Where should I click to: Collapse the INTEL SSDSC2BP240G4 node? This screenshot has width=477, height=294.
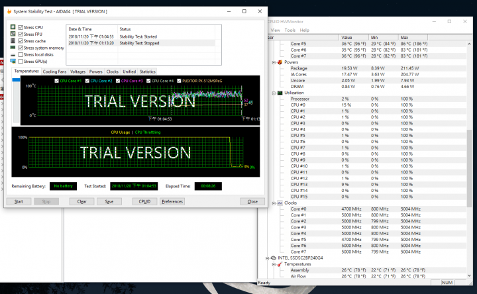click(268, 258)
